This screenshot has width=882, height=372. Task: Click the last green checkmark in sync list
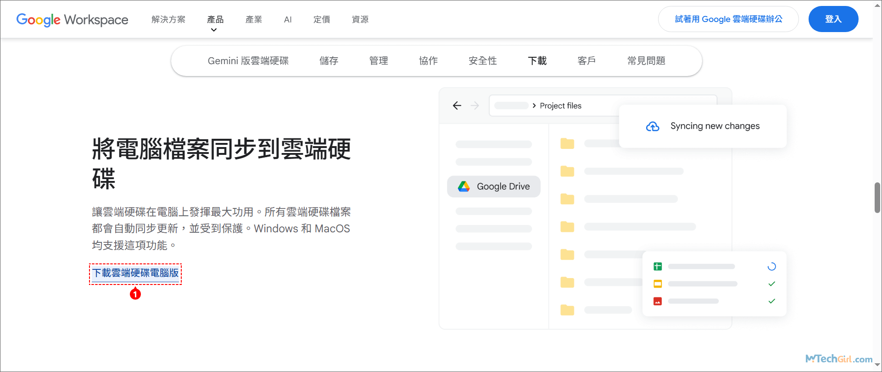click(772, 301)
